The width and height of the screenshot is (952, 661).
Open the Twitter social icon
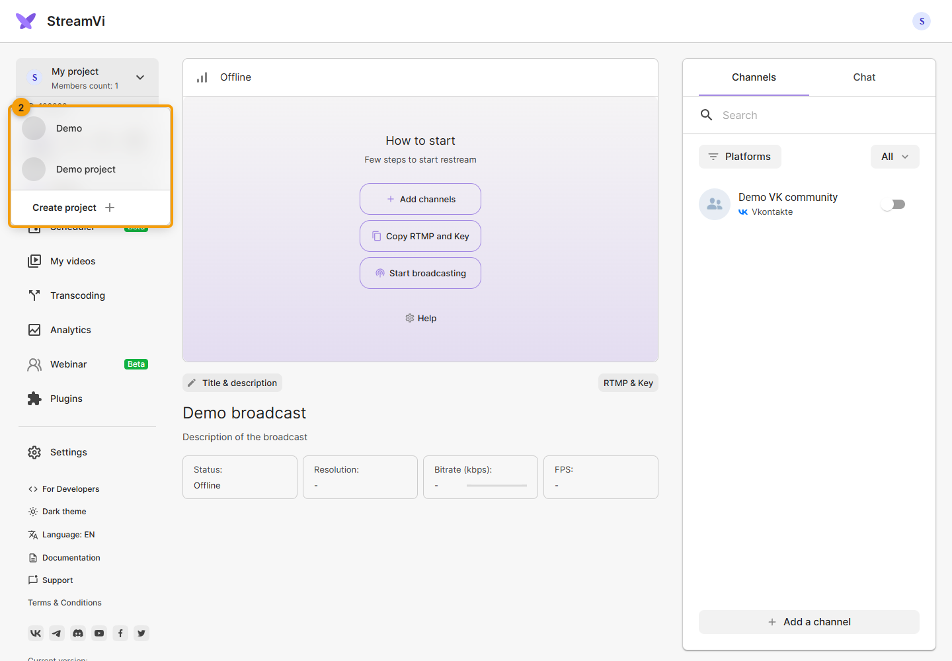tap(141, 633)
